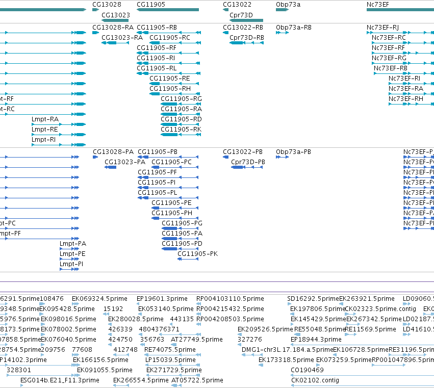Select protein CG11905-PG

point(182,223)
